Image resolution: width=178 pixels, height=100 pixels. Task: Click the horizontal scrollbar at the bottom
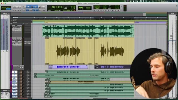pyautogui.click(x=100, y=98)
